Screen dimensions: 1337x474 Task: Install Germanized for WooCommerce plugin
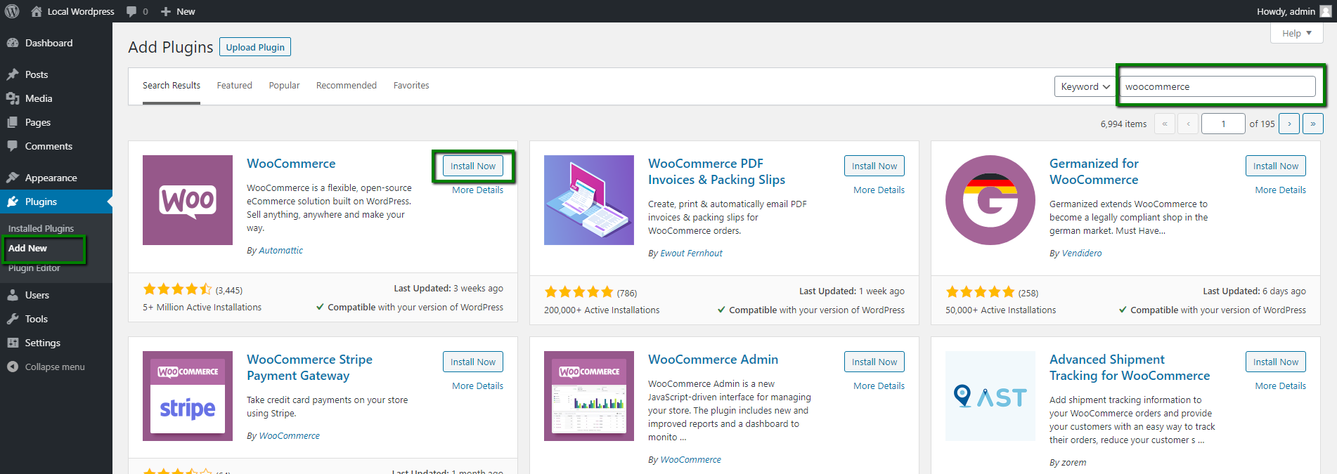[x=1276, y=166]
